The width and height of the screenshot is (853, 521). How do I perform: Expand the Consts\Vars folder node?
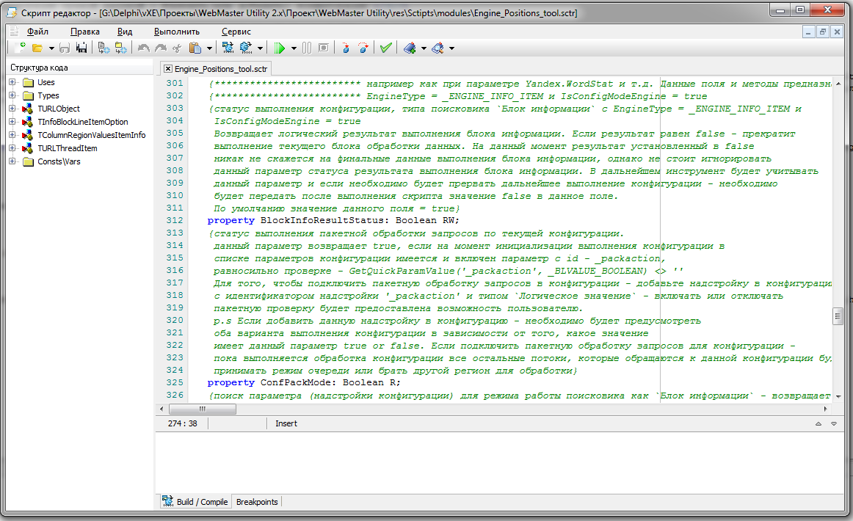coord(12,161)
